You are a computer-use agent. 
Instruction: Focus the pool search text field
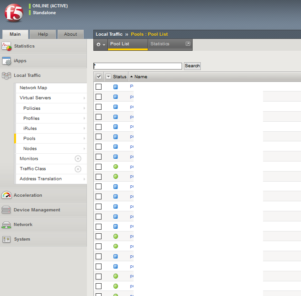138,66
